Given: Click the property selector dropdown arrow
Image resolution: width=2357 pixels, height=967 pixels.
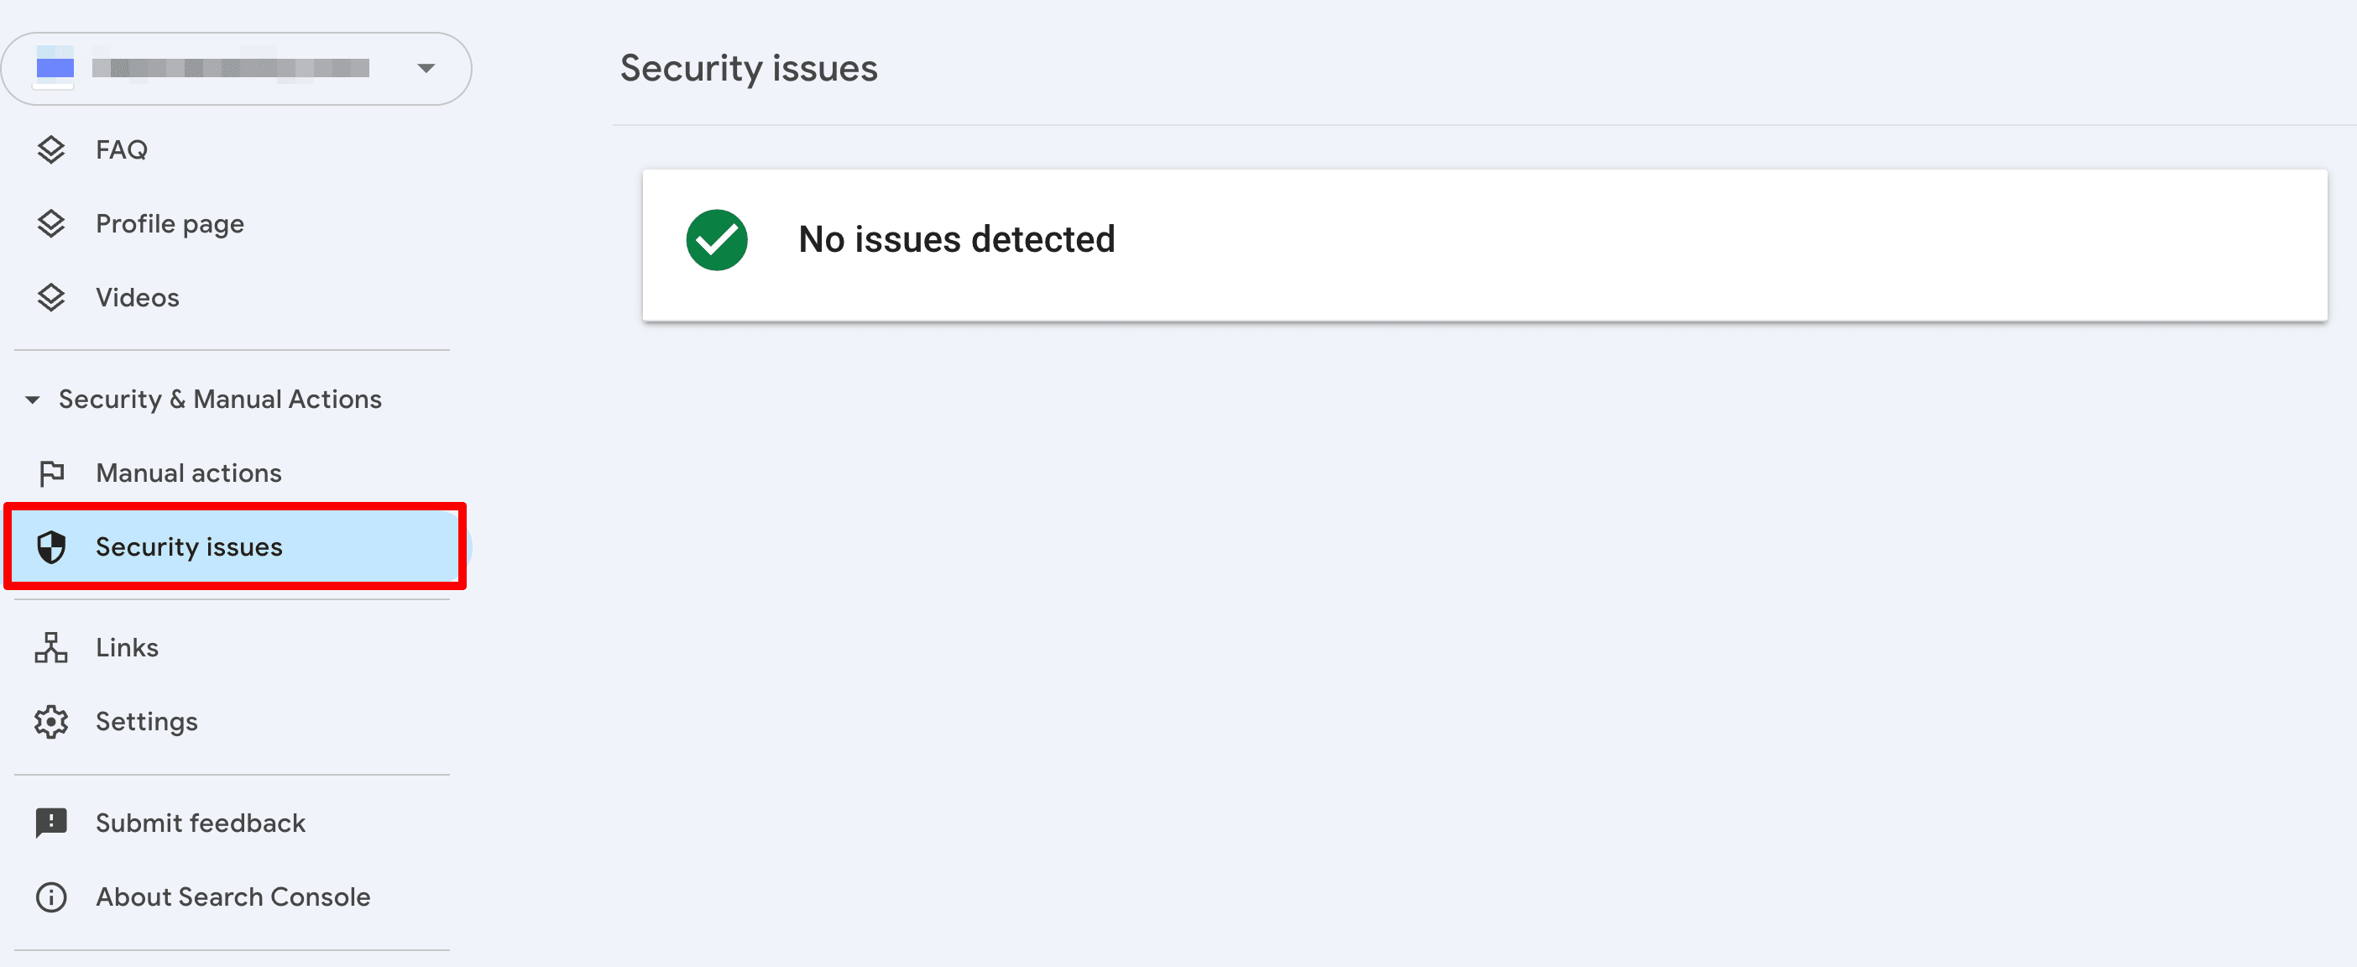Looking at the screenshot, I should 425,68.
